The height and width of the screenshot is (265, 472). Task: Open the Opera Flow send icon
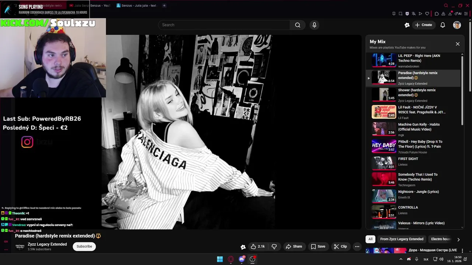[x=420, y=14]
